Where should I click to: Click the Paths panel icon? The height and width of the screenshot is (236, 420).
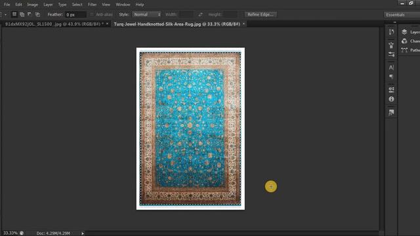[x=404, y=50]
